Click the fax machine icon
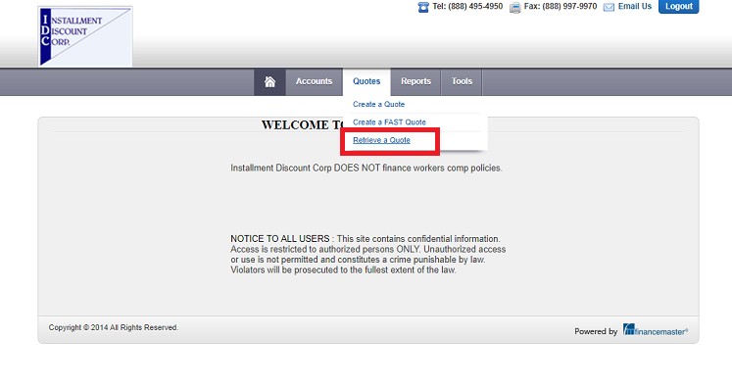The image size is (732, 387). tap(514, 7)
